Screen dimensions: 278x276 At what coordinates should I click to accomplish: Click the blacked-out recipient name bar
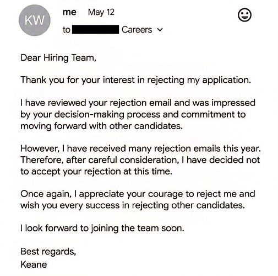(95, 29)
